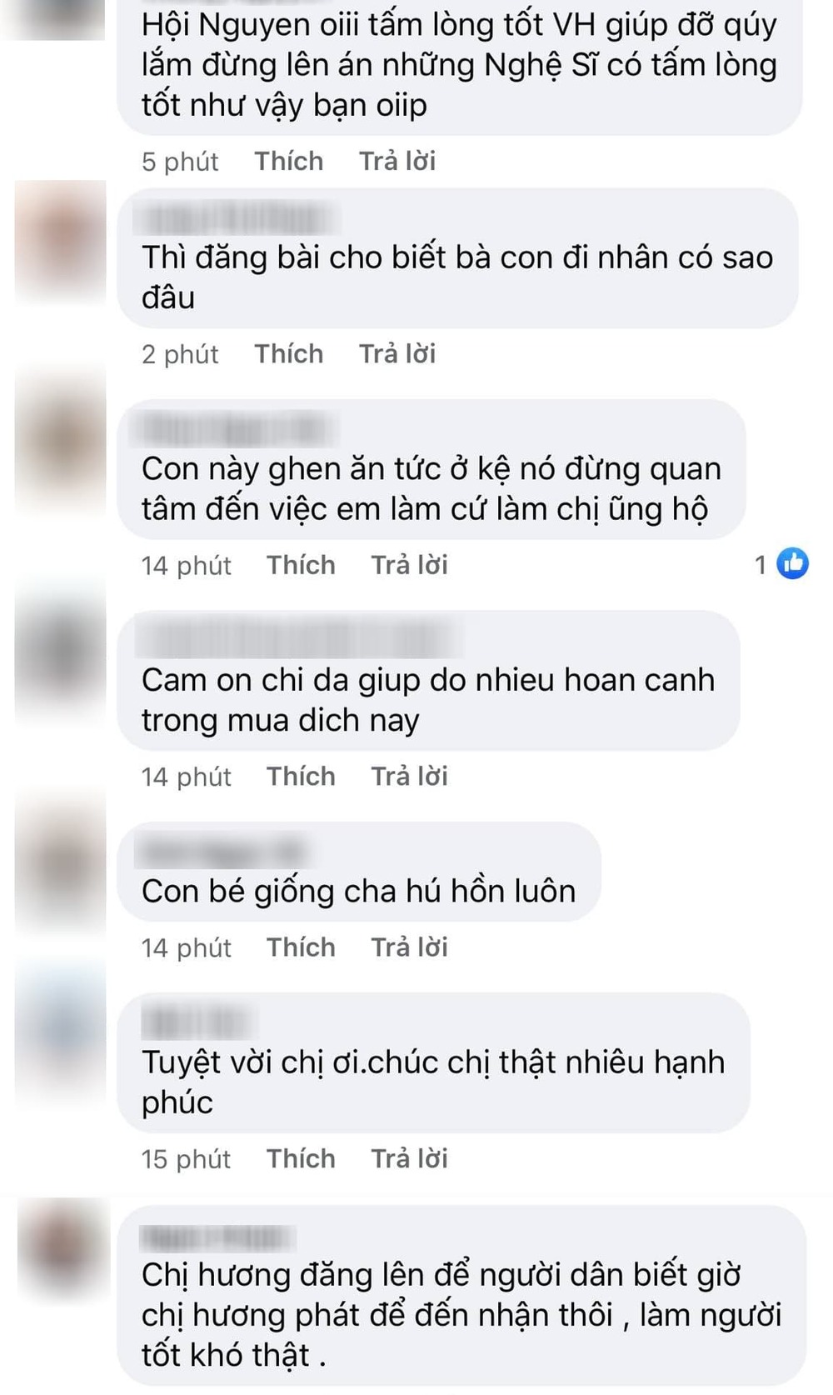The image size is (833, 1395).
Task: Reply to the 'Con bé giống cha' comment
Action: point(409,947)
